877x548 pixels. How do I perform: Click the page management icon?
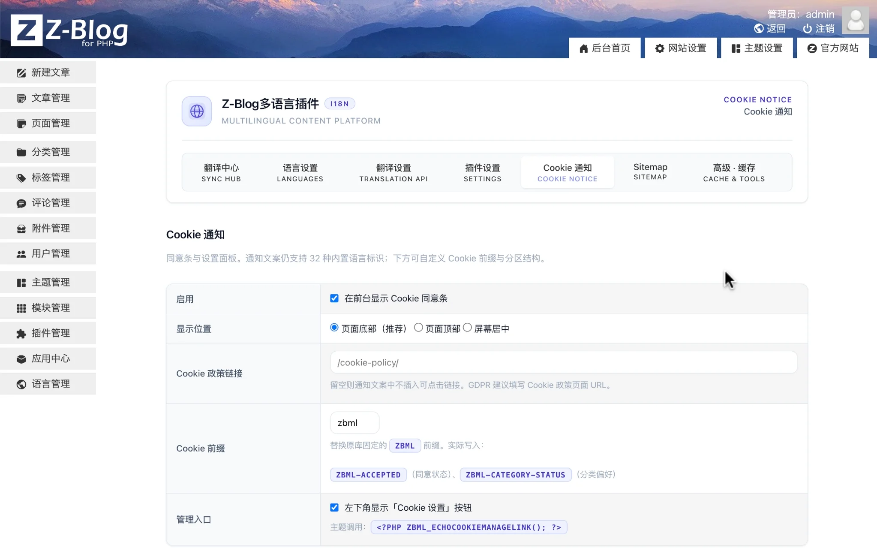[x=21, y=123]
